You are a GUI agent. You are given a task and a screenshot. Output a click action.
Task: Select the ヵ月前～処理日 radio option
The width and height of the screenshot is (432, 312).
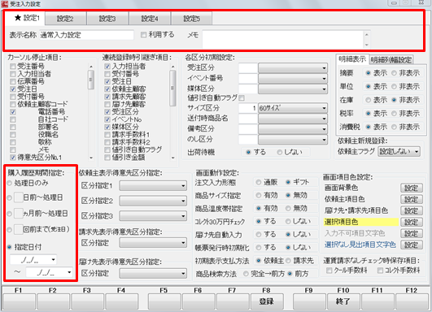click(x=10, y=214)
